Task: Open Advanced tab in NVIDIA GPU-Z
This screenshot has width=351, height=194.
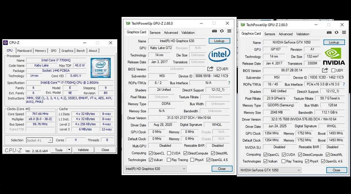Action: [285, 34]
